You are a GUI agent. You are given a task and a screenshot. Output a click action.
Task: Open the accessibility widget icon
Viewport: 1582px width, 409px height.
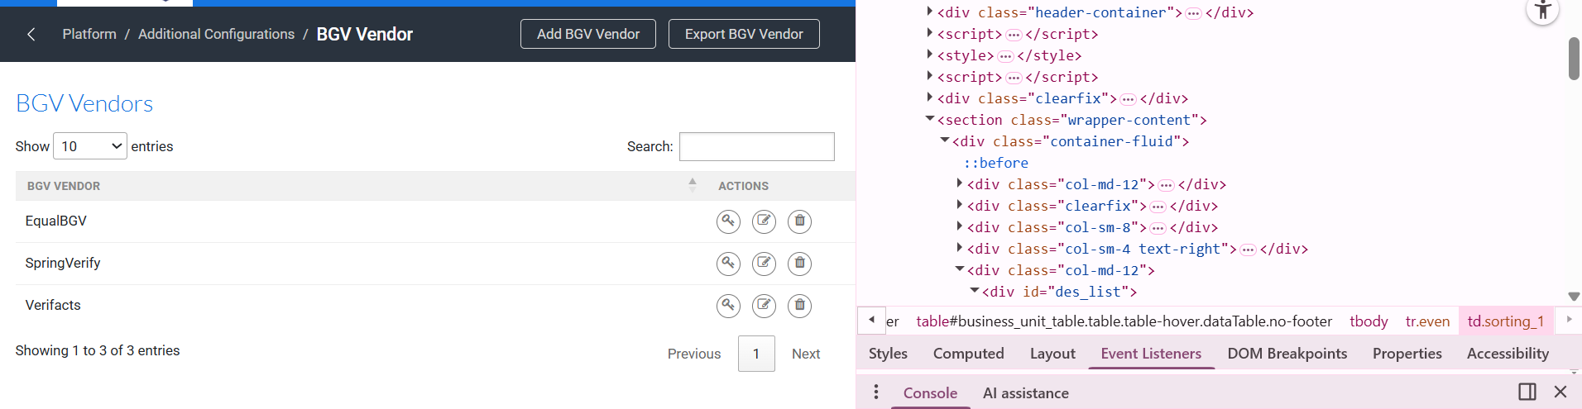tap(1542, 11)
